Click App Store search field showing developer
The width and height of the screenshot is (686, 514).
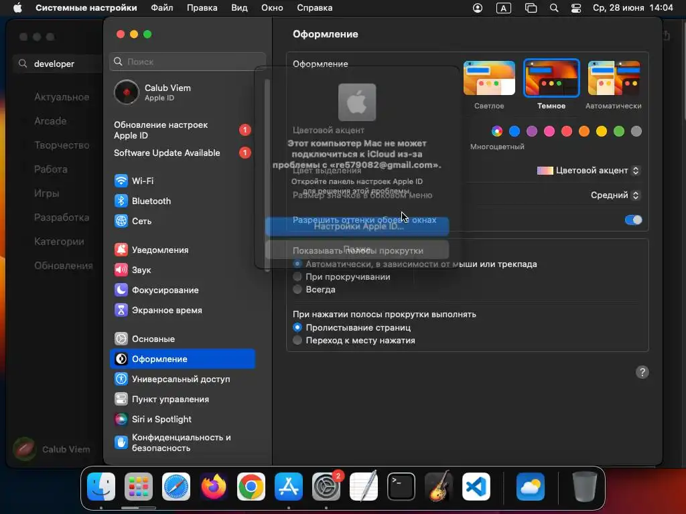click(x=58, y=64)
